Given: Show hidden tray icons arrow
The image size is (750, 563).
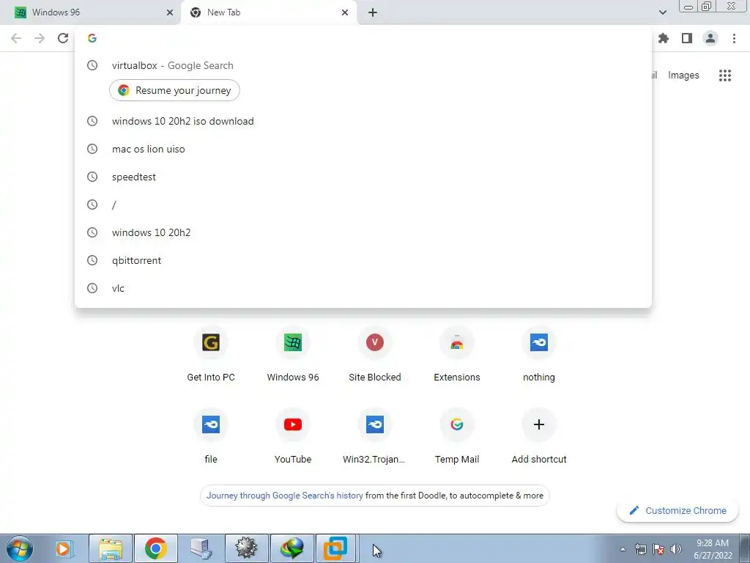Looking at the screenshot, I should pyautogui.click(x=623, y=549).
